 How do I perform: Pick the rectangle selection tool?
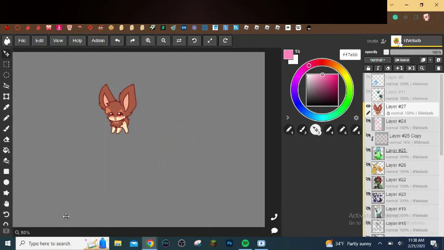(6, 64)
